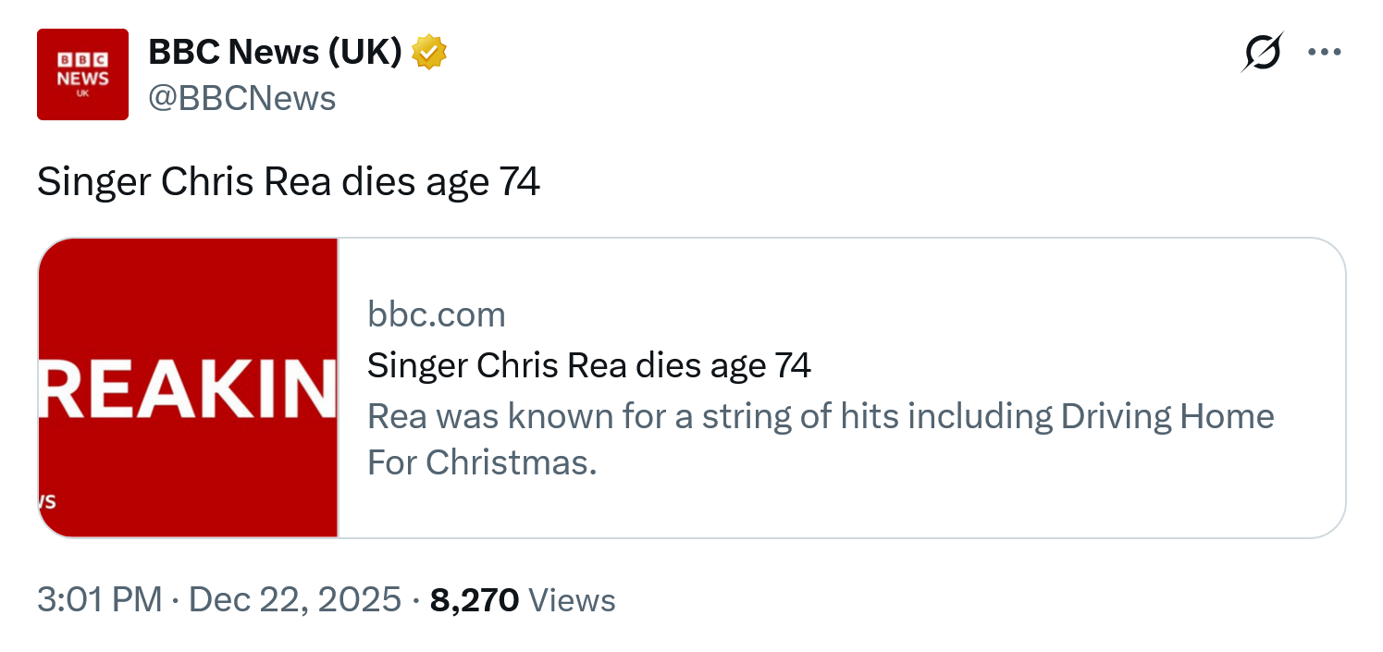
Task: Click the white REAKIN text on the thumbnail
Action: 188,389
